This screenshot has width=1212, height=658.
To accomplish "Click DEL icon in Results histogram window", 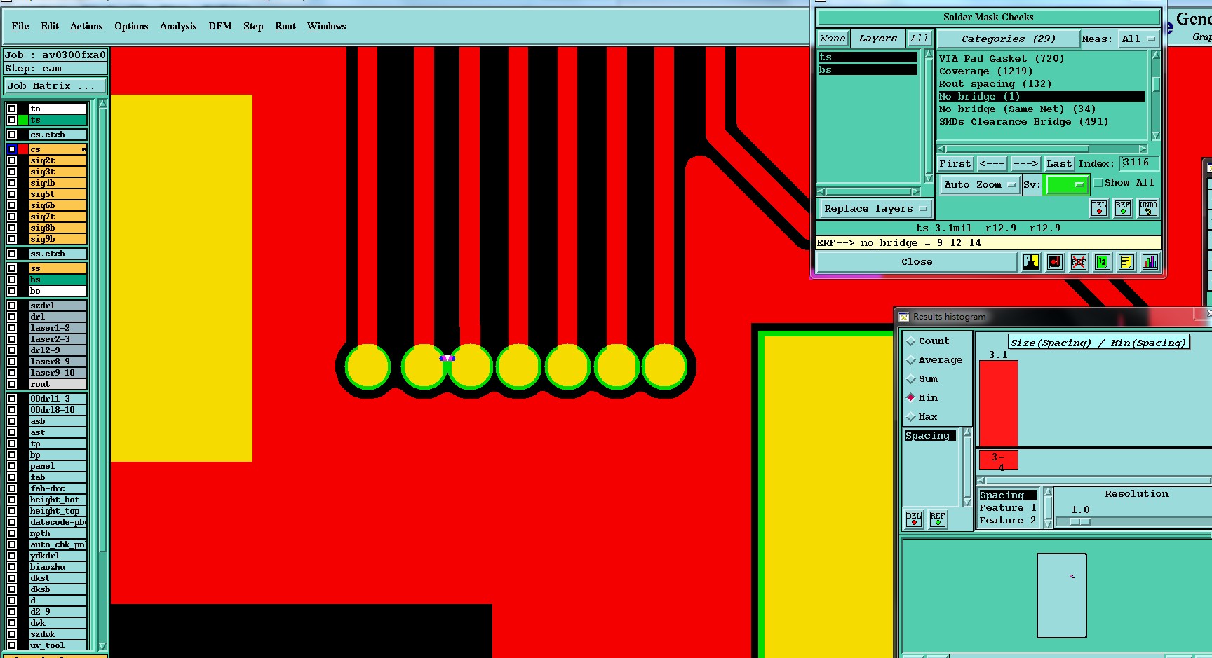I will [914, 519].
